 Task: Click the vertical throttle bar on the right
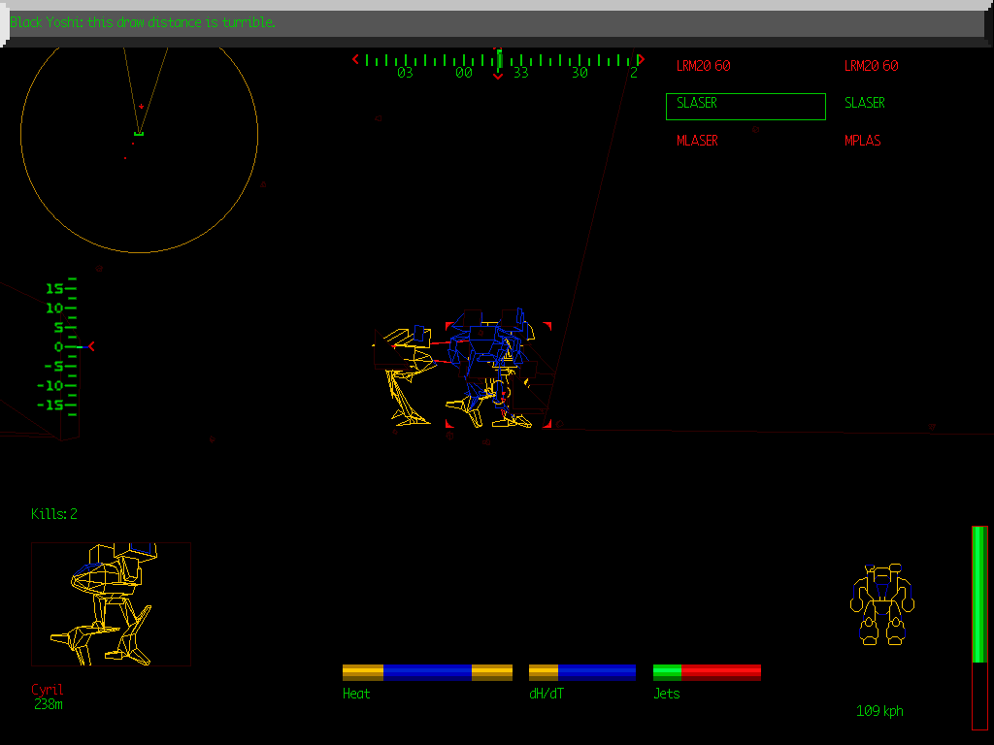pos(978,626)
